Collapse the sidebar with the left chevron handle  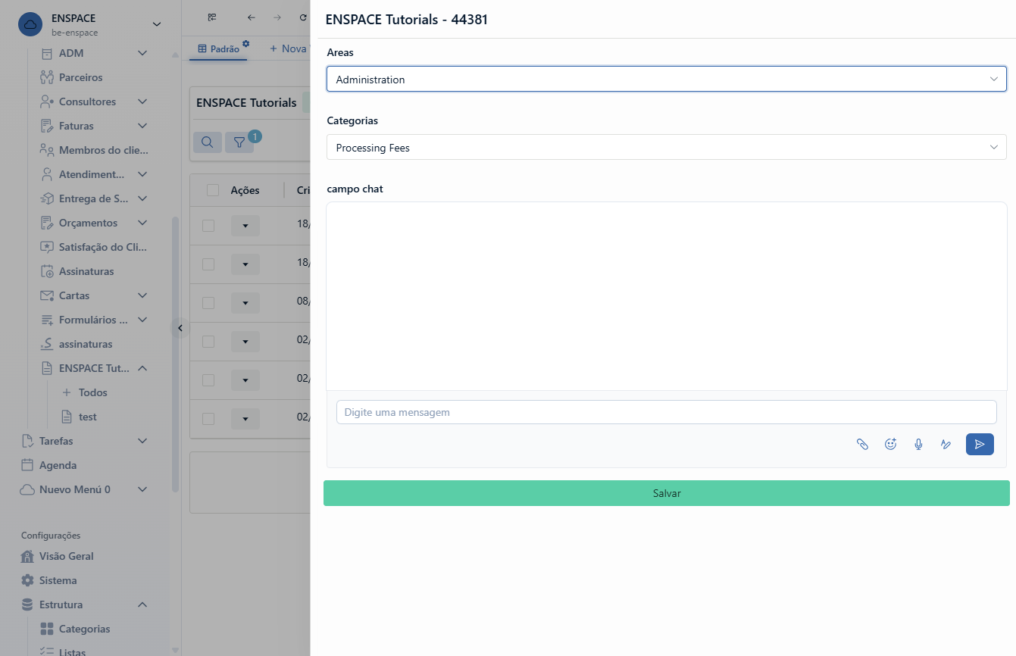pyautogui.click(x=180, y=328)
